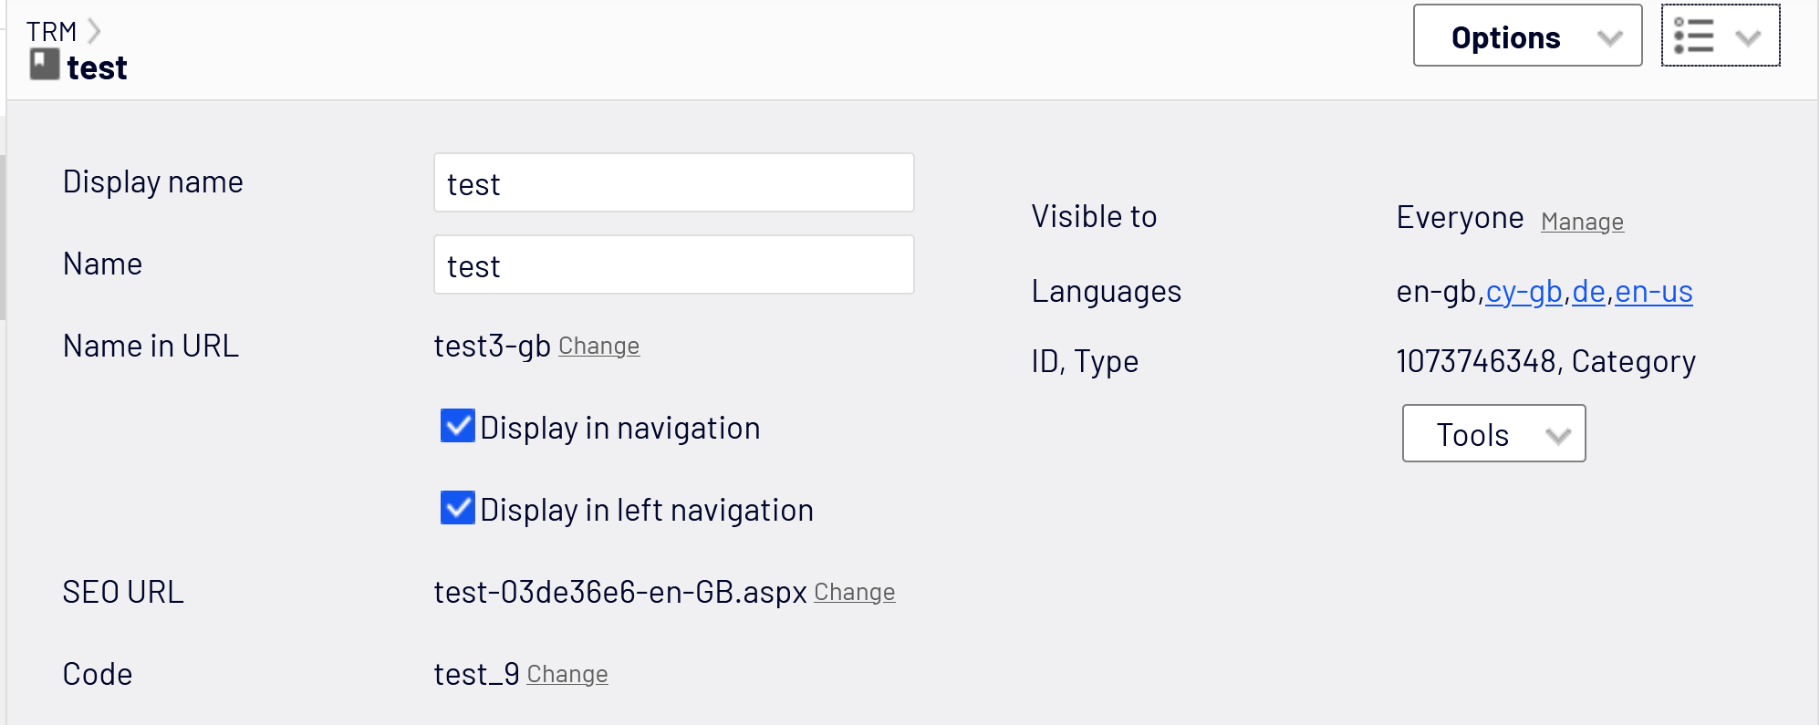Click into the Name text field
This screenshot has width=1820, height=725.
(673, 265)
